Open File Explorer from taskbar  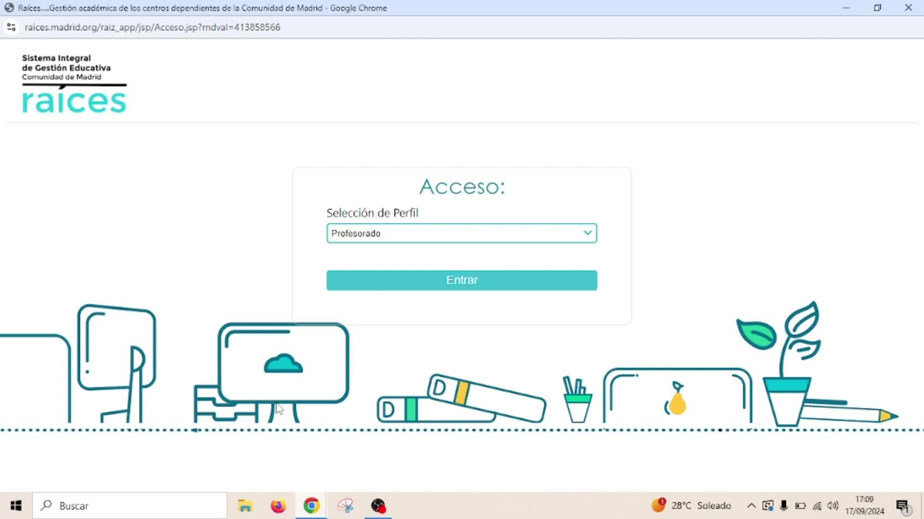pos(245,506)
